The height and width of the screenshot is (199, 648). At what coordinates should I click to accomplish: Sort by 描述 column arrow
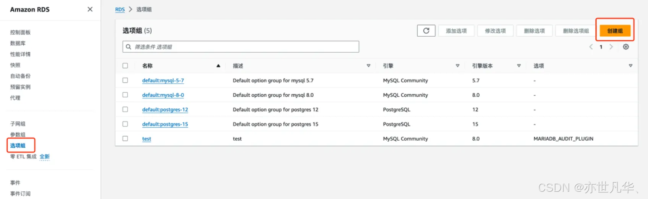click(368, 66)
